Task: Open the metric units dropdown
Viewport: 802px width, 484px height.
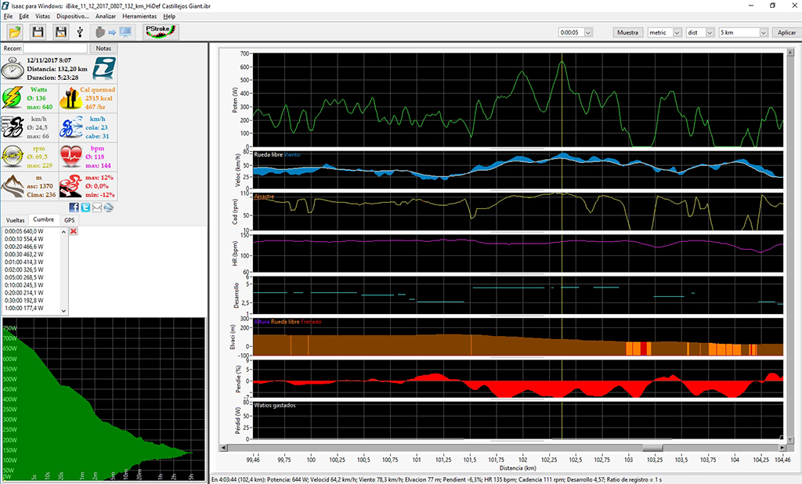Action: (677, 32)
